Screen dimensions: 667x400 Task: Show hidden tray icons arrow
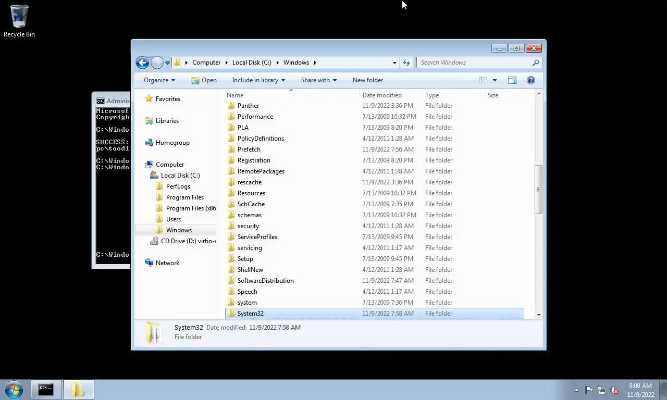[x=576, y=390]
